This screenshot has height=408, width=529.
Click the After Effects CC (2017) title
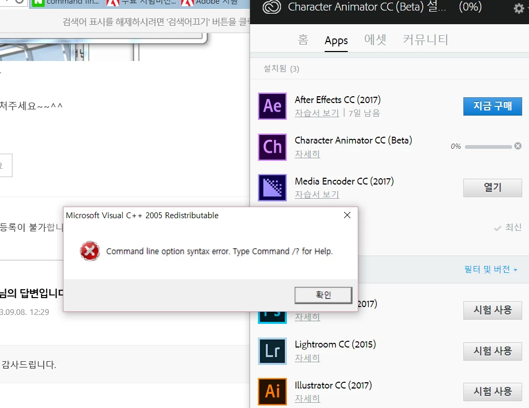338,100
